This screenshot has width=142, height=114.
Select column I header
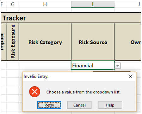pos(93,4)
